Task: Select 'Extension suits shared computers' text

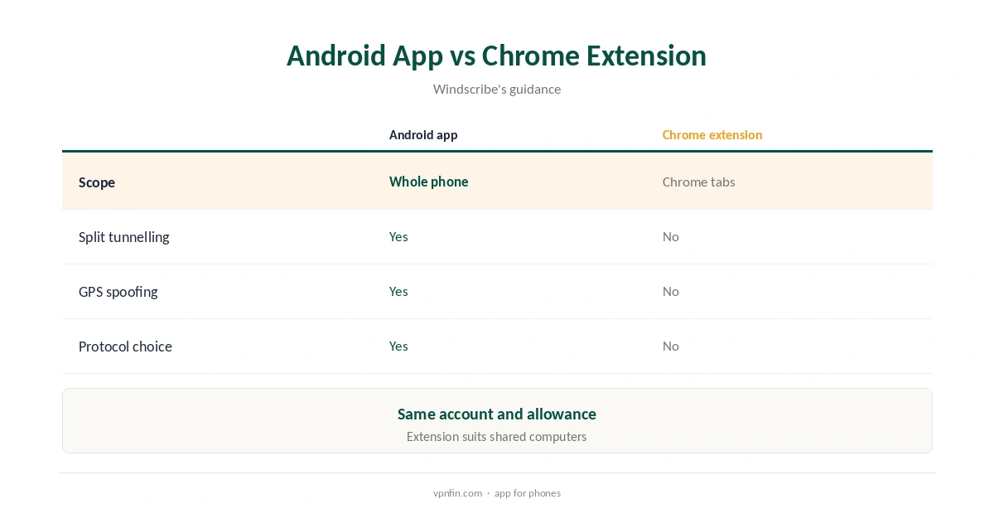Action: [x=497, y=437]
